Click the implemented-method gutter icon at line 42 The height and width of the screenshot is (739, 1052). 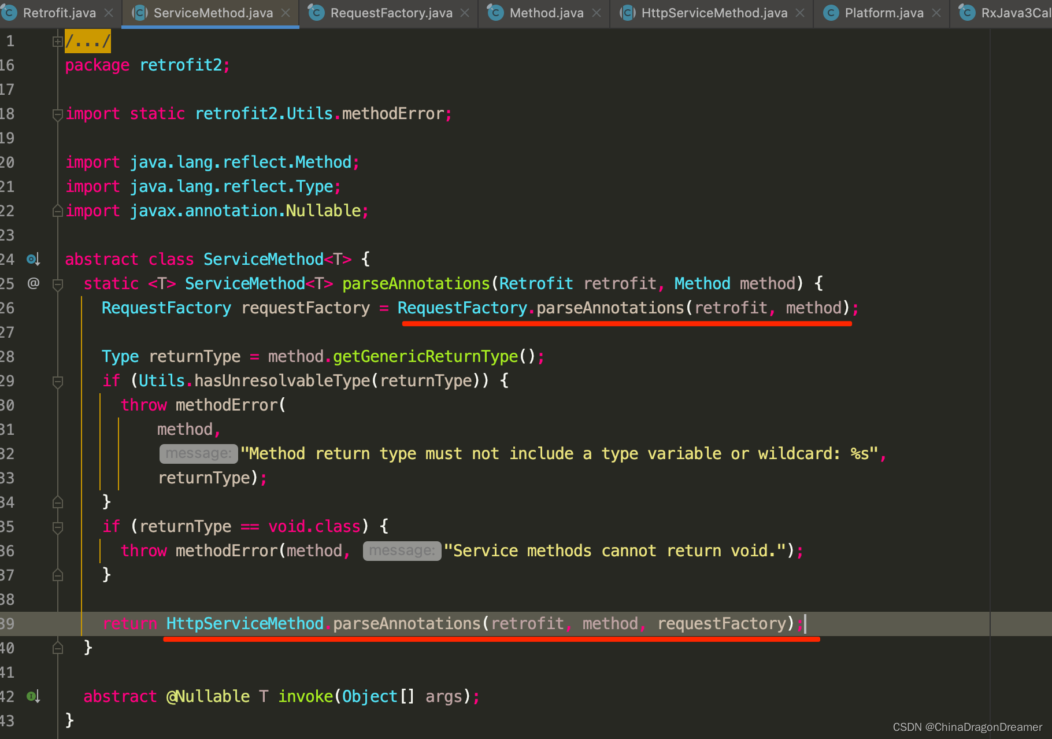34,696
